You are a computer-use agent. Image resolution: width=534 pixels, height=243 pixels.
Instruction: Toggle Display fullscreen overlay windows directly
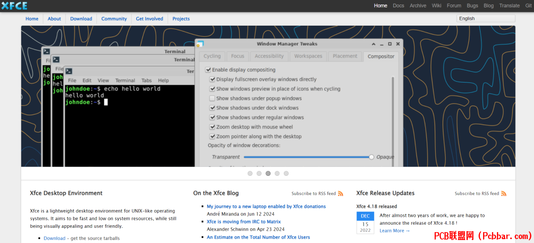(x=212, y=80)
